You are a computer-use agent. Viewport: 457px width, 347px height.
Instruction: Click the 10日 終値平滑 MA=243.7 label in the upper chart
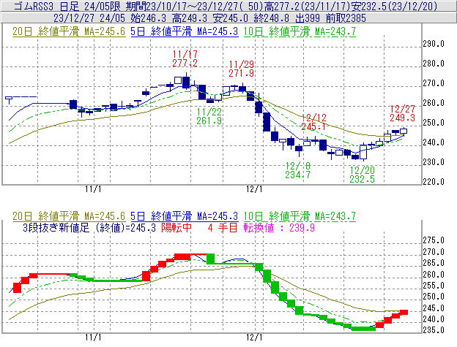[x=300, y=31]
